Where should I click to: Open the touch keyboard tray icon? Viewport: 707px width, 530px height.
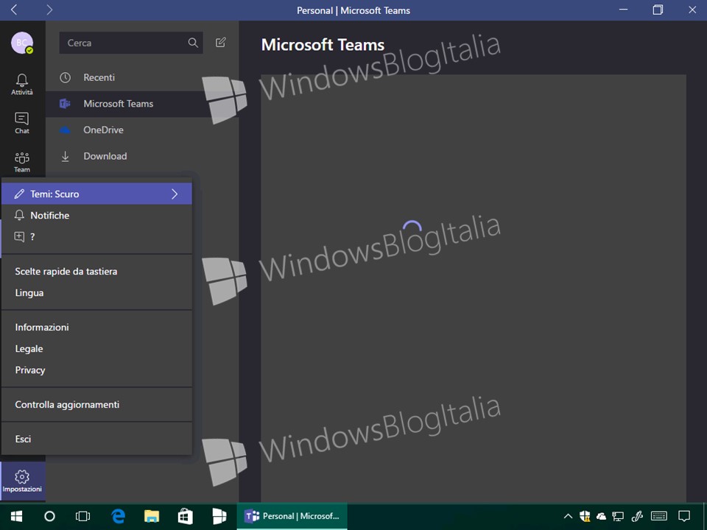coord(659,516)
